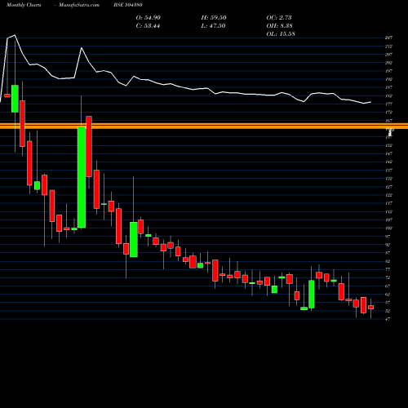Click the white moving average line's peak
408x408 pixels.
click(x=15, y=35)
